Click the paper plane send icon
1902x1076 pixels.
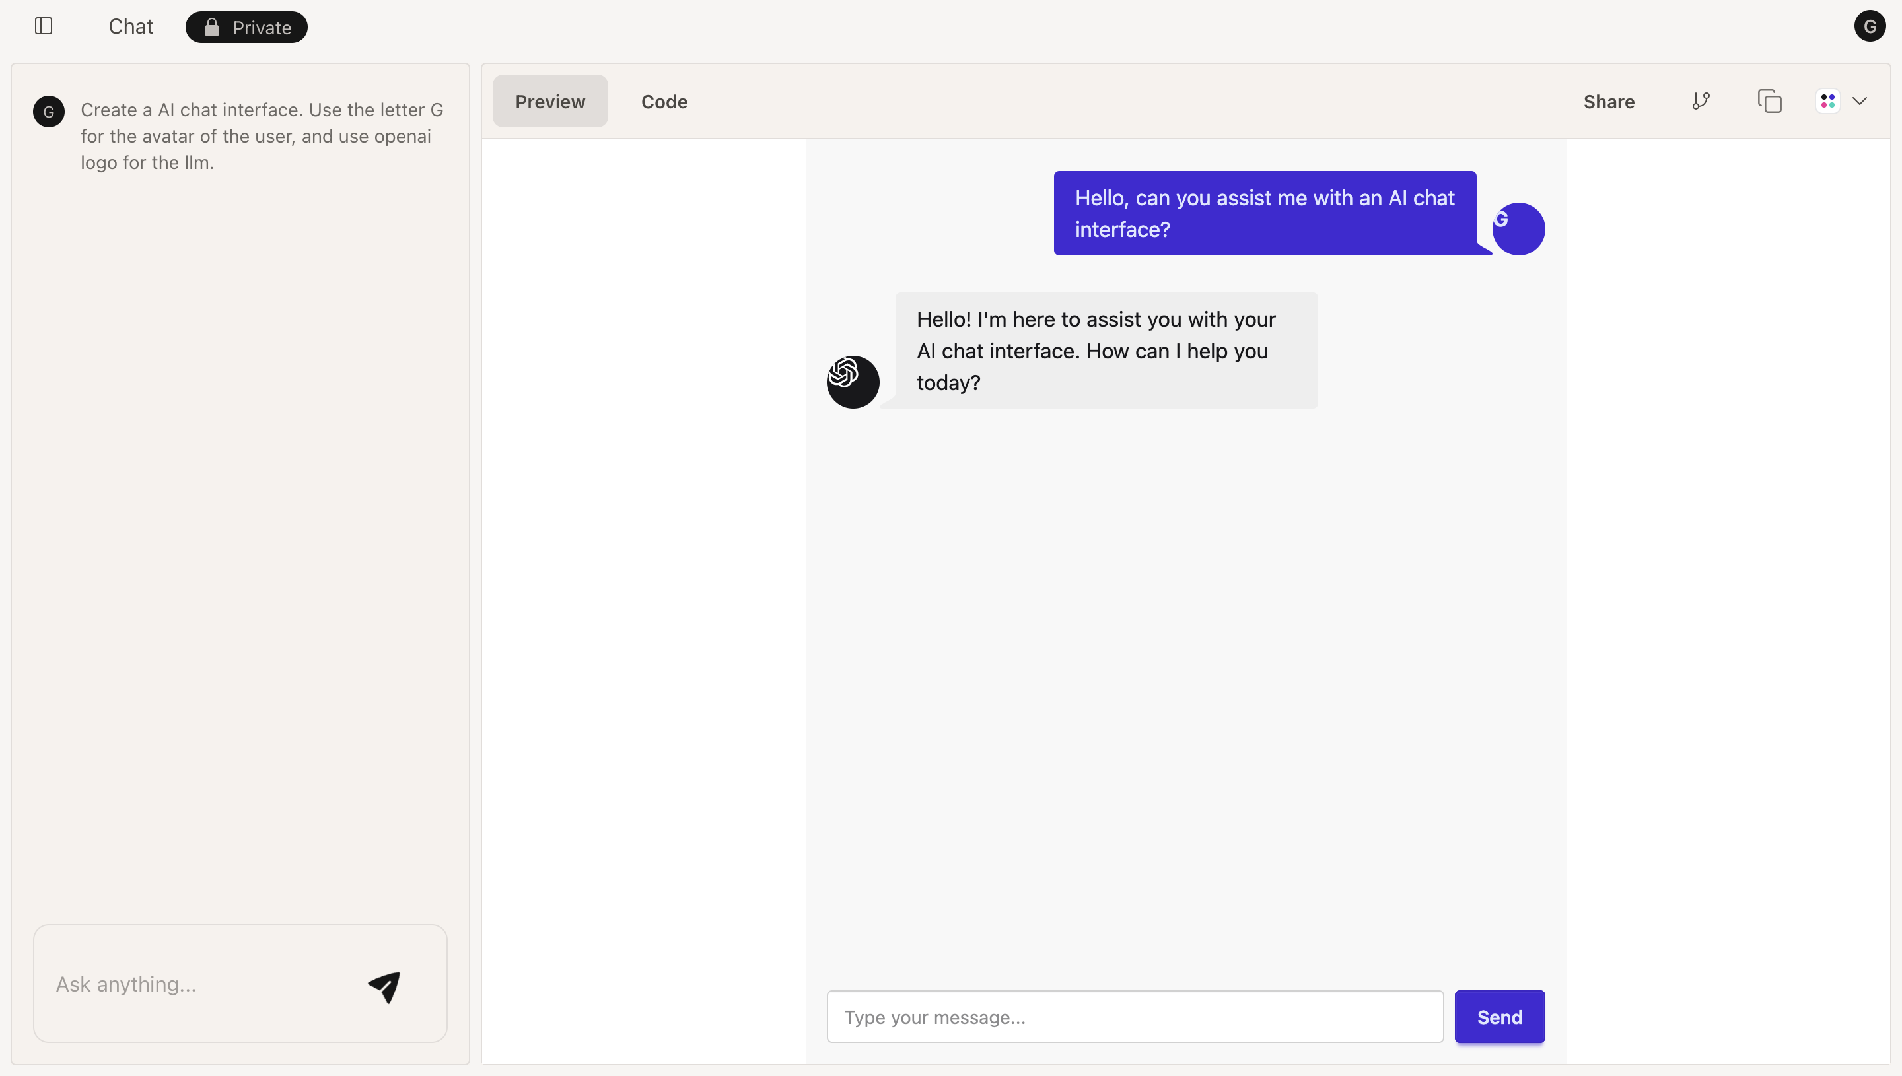point(384,987)
